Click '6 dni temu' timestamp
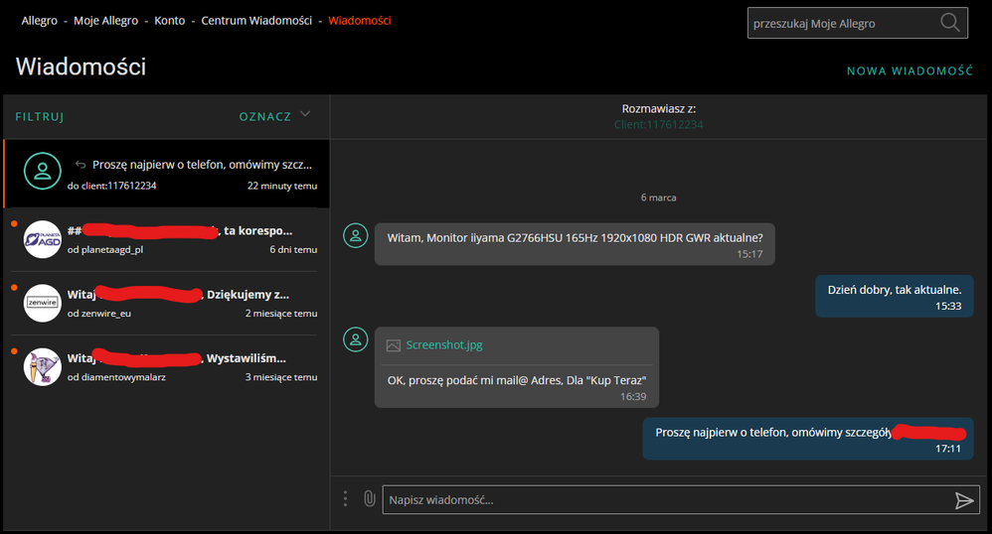Screen dimensions: 992x534 pyautogui.click(x=293, y=249)
